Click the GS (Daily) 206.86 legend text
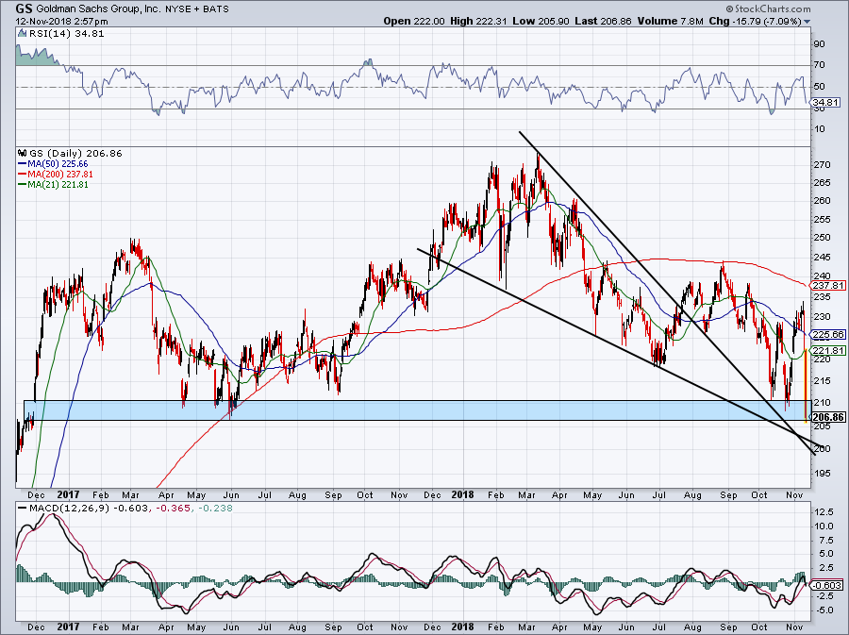 [75, 153]
